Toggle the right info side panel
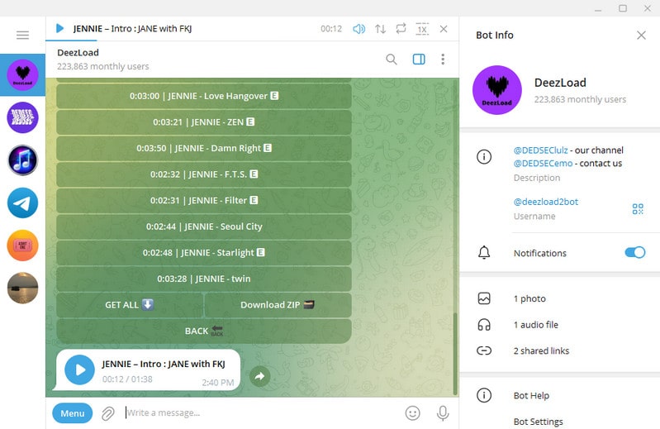The image size is (660, 429). (x=419, y=60)
